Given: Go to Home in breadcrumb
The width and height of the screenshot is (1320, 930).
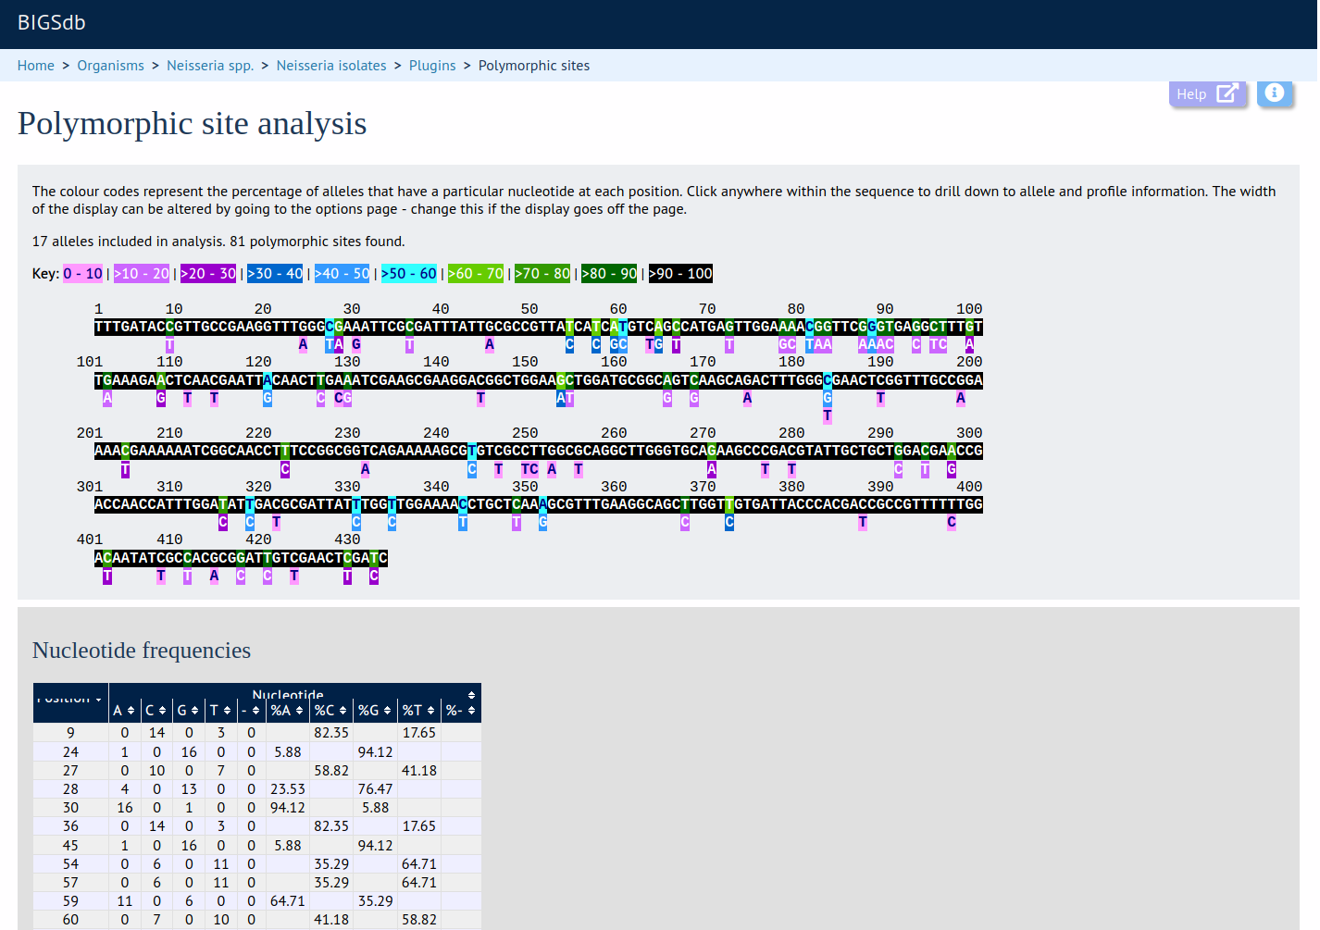Looking at the screenshot, I should (x=36, y=66).
